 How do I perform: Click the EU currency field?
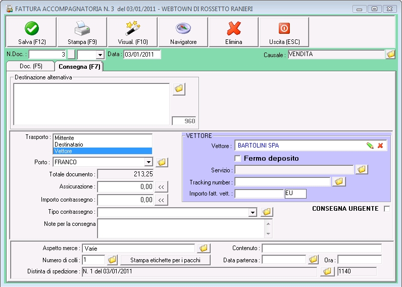tap(295, 194)
